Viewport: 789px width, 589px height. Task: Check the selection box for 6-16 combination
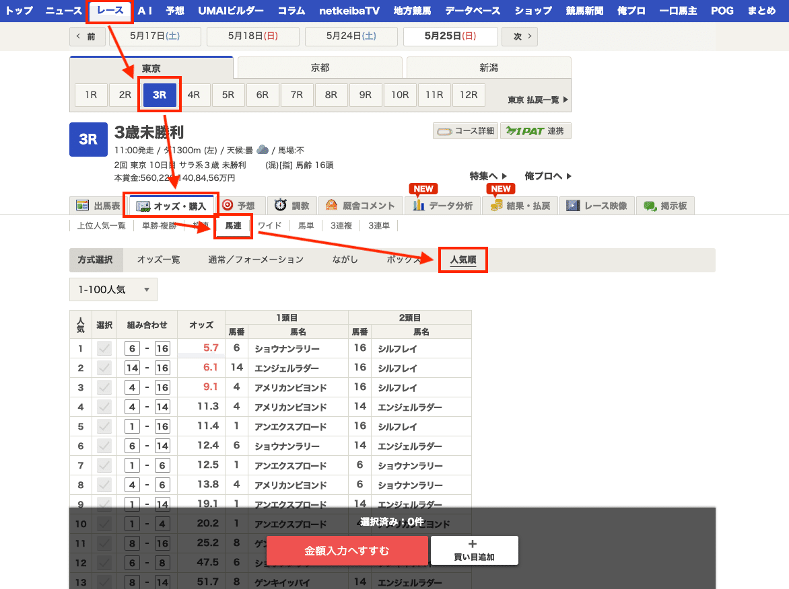click(104, 348)
